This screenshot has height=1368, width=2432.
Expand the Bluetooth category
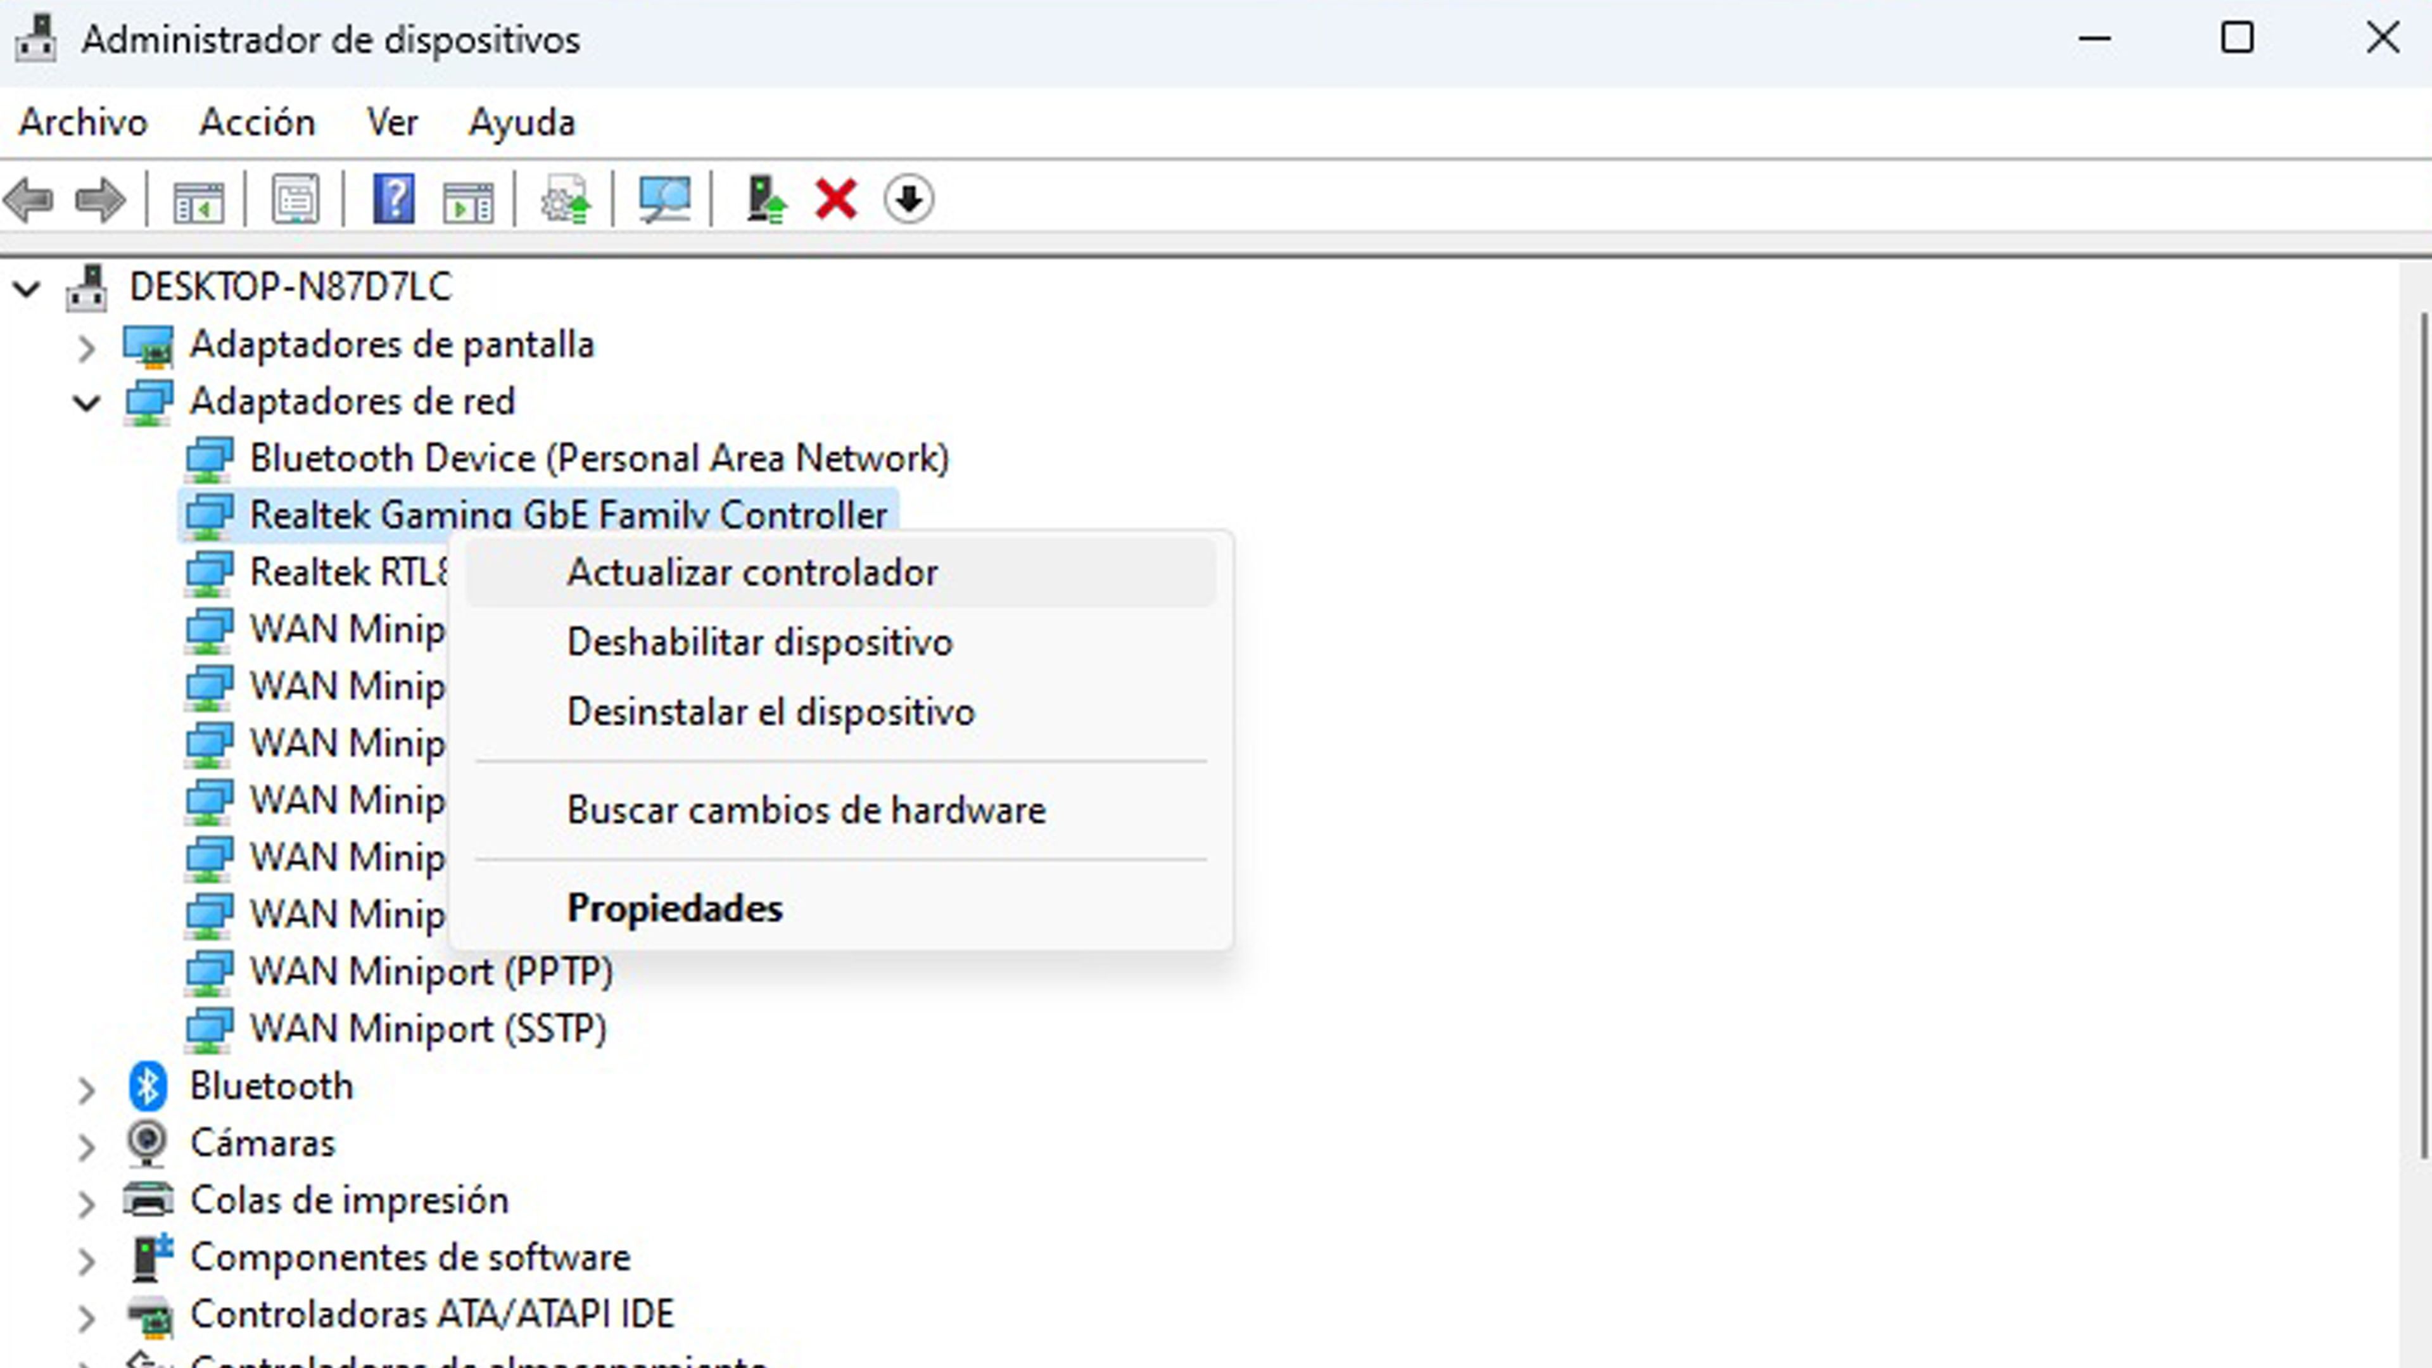[85, 1086]
